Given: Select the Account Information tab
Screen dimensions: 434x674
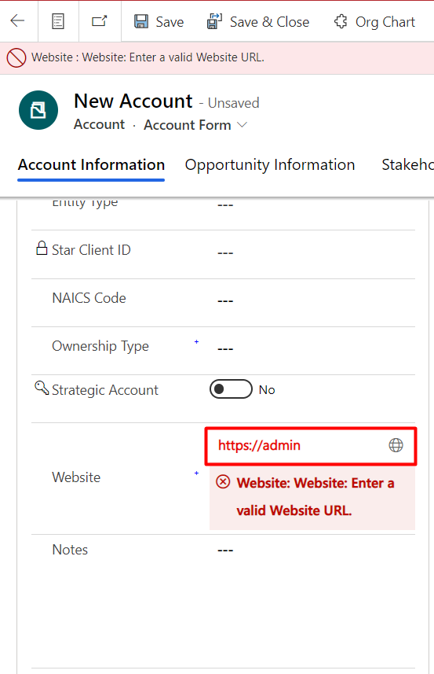Looking at the screenshot, I should pos(91,164).
